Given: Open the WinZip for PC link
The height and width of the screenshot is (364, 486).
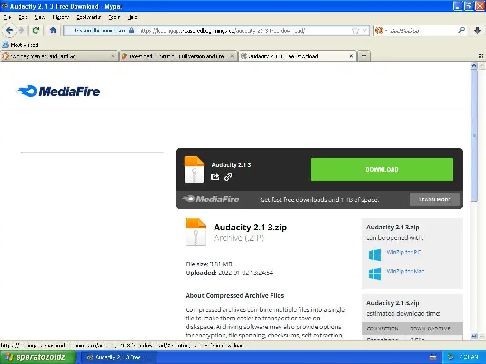Looking at the screenshot, I should click(403, 252).
